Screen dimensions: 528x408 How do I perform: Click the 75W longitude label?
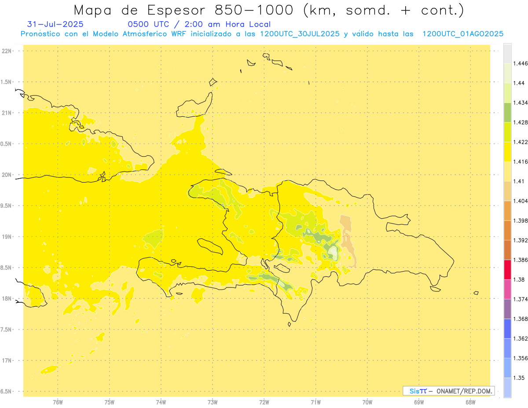pos(110,402)
